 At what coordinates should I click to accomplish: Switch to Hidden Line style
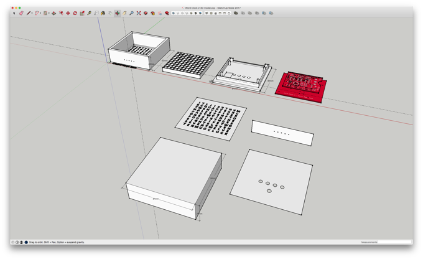click(x=187, y=13)
